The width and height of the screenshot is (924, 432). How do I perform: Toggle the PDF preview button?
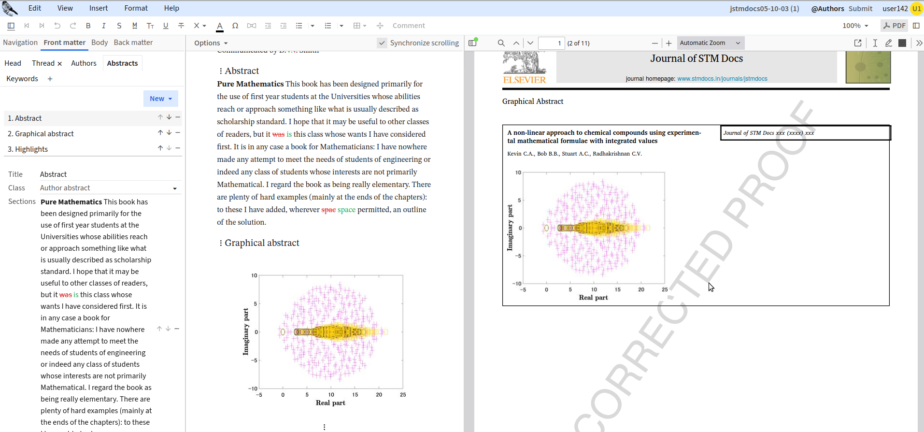tap(895, 26)
